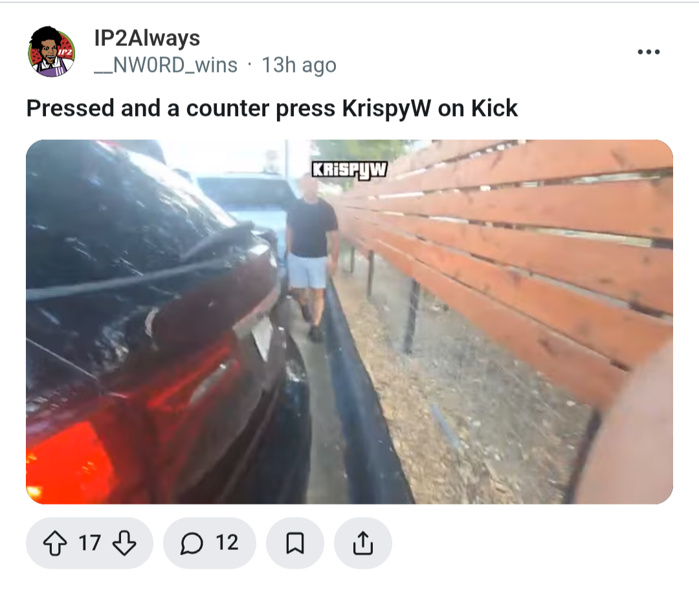Screen dimensions: 699x592
Task: Click the KrispyW watermark in the video
Action: point(349,170)
